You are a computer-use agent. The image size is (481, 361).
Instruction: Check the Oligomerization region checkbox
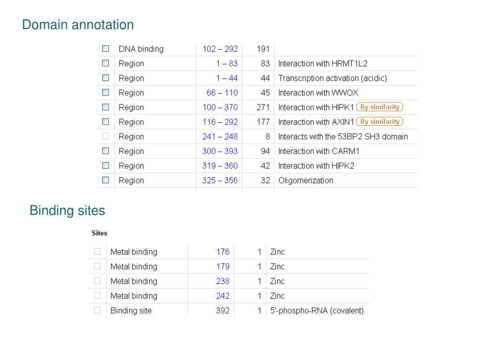click(x=106, y=180)
